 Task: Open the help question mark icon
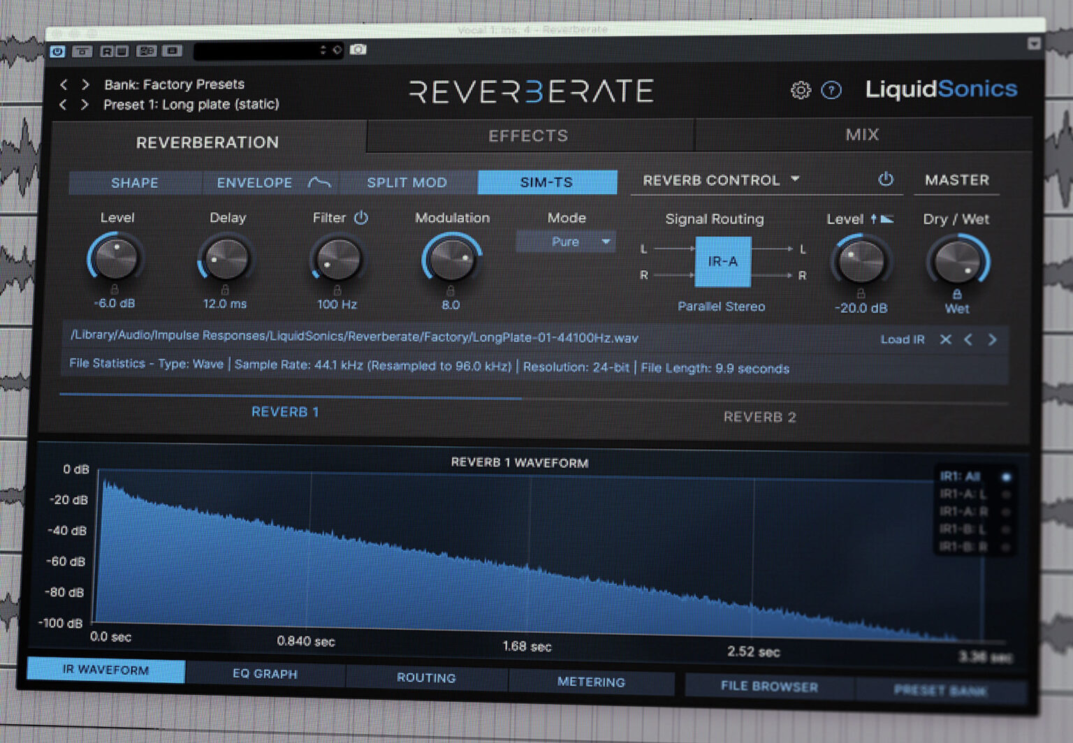[x=832, y=91]
